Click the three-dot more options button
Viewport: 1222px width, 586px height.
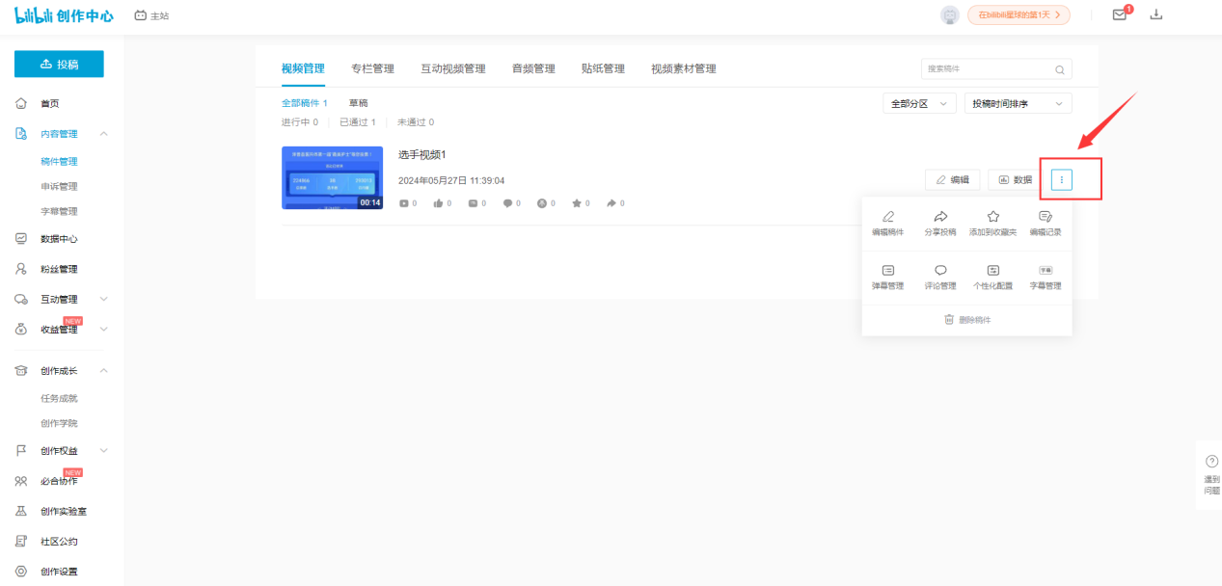point(1061,179)
